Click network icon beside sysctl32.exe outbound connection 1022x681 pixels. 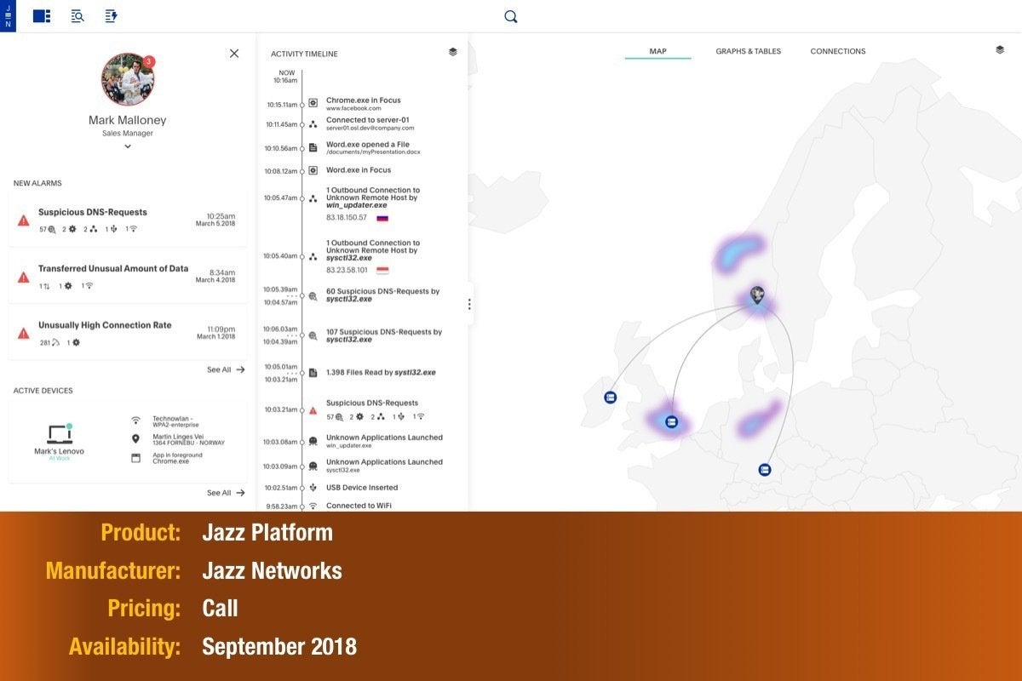point(313,256)
